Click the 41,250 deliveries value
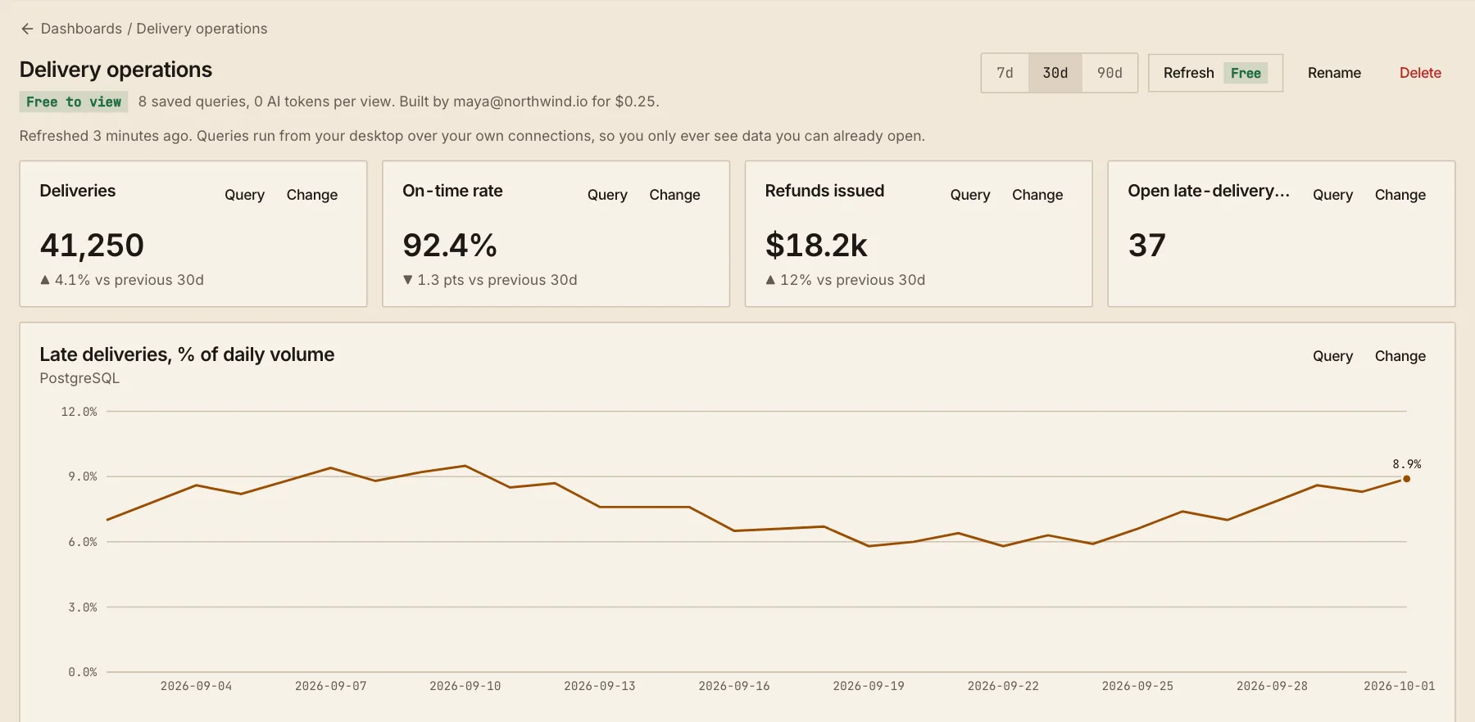This screenshot has height=722, width=1475. click(x=92, y=246)
